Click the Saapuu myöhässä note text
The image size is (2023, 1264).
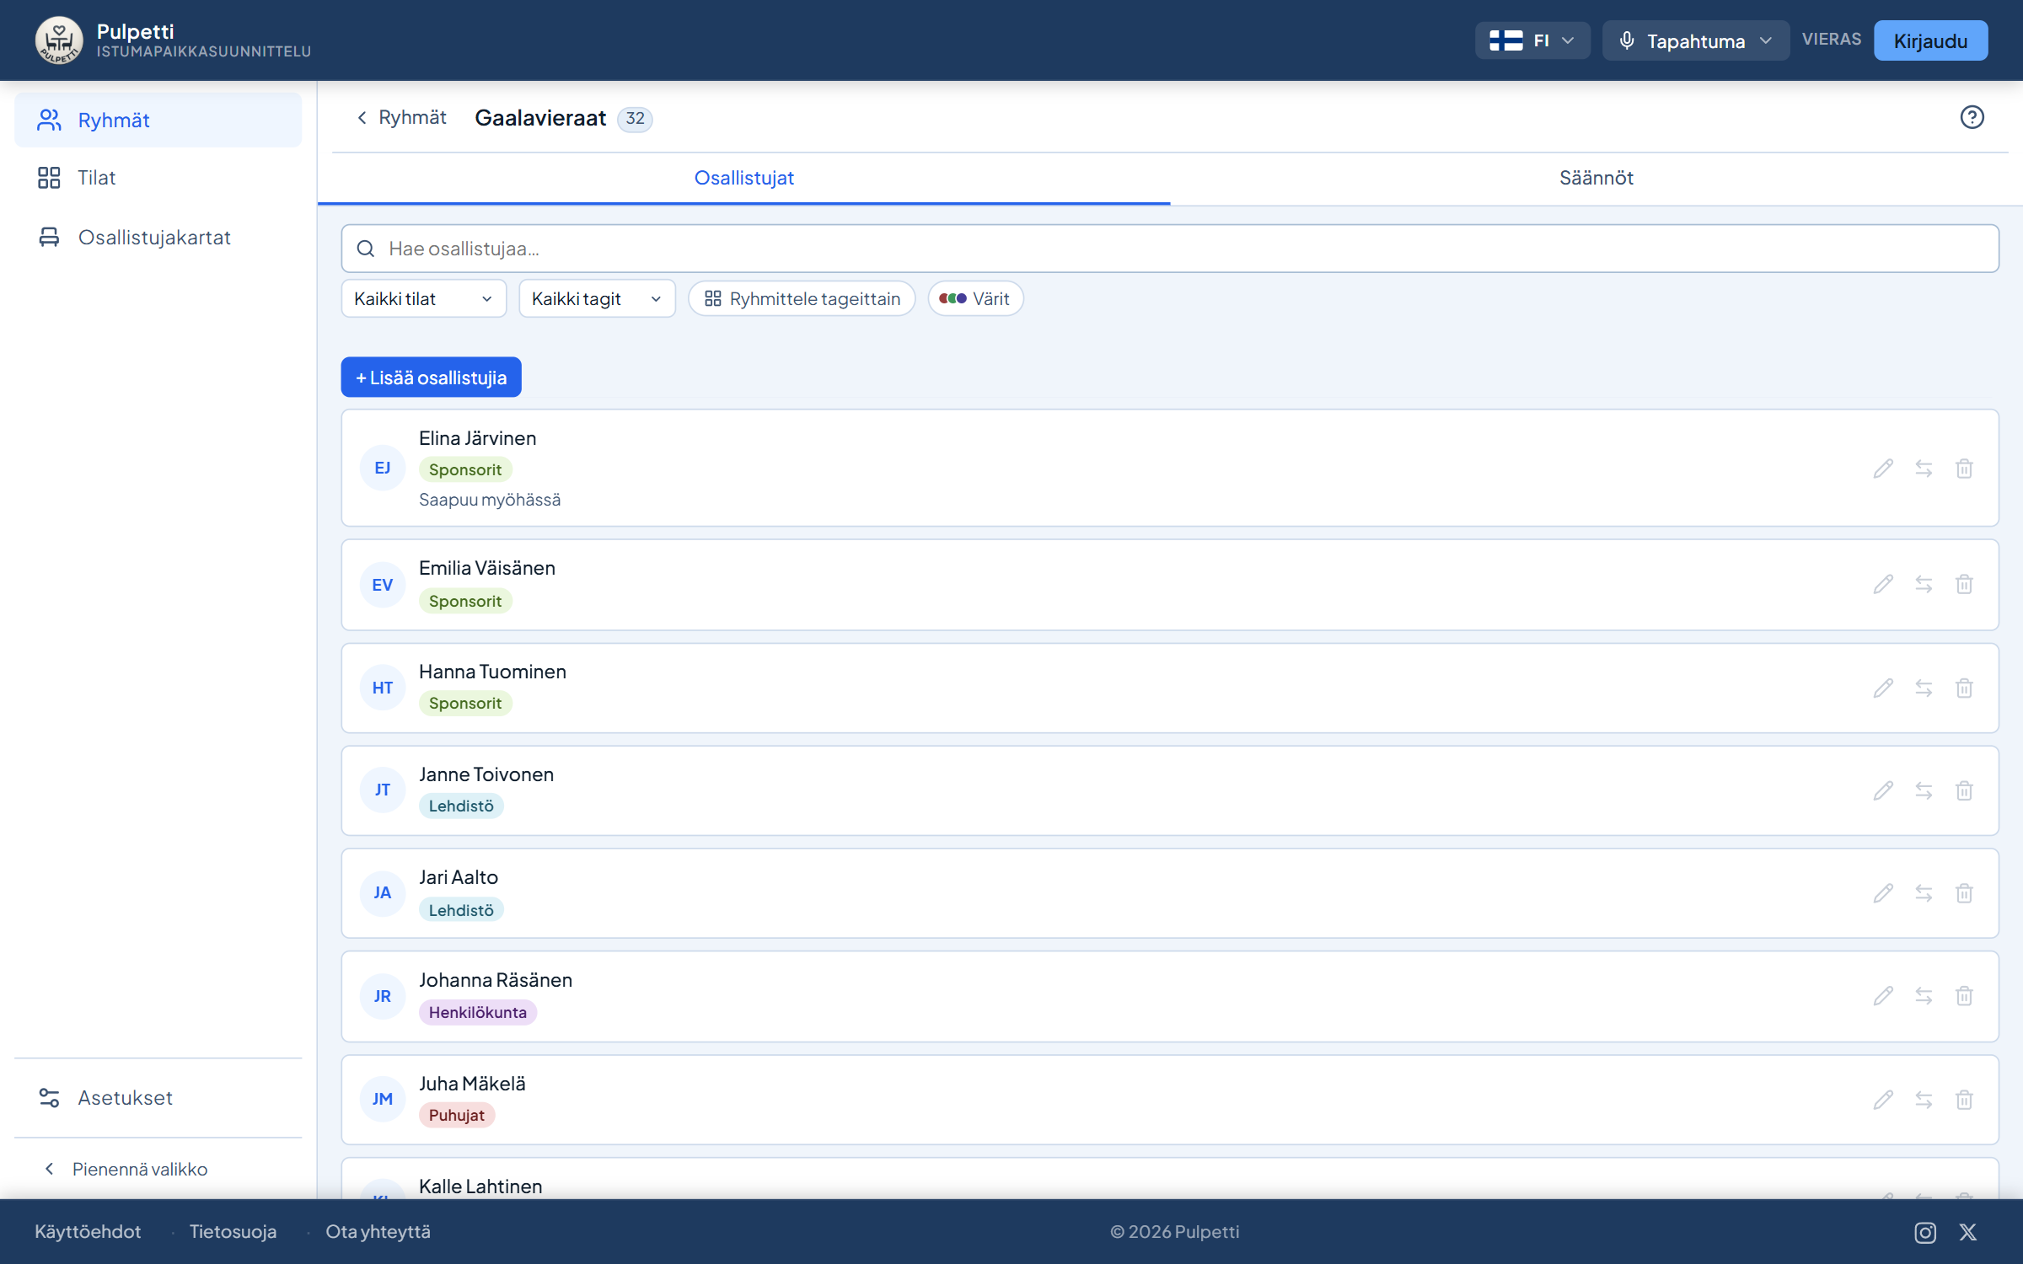[490, 500]
